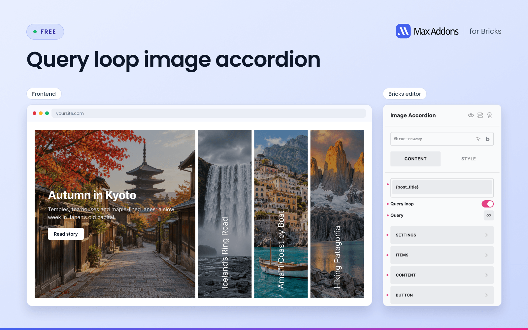This screenshot has height=330, width=528.
Task: Click the 'Query loop' setting label
Action: (402, 204)
